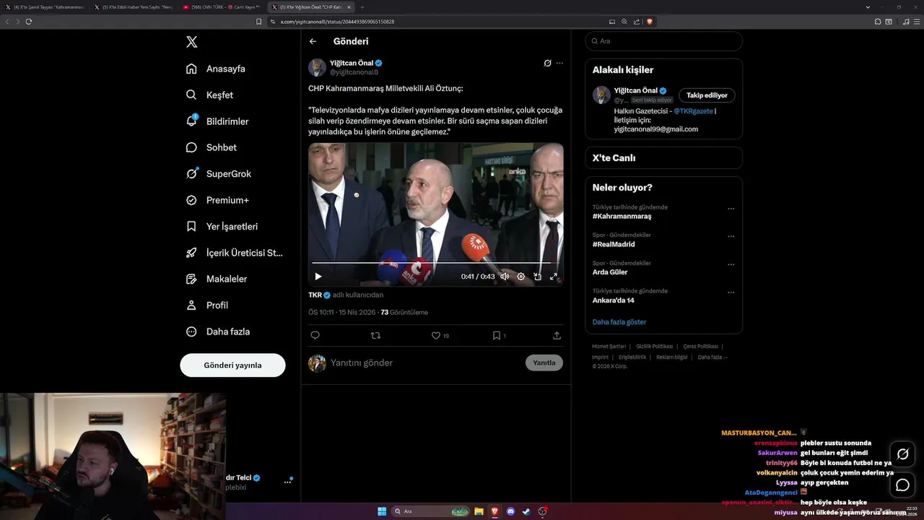Open options for Ankara'da 14 trend
This screenshot has width=924, height=520.
[x=731, y=292]
